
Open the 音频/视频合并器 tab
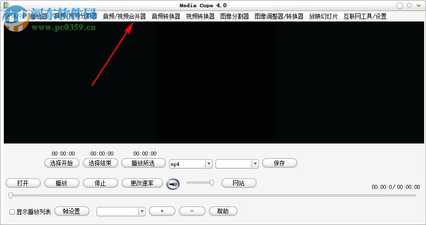125,16
